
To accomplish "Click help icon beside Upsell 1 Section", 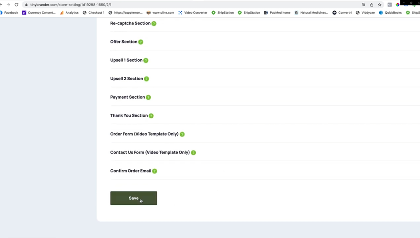I will click(146, 61).
